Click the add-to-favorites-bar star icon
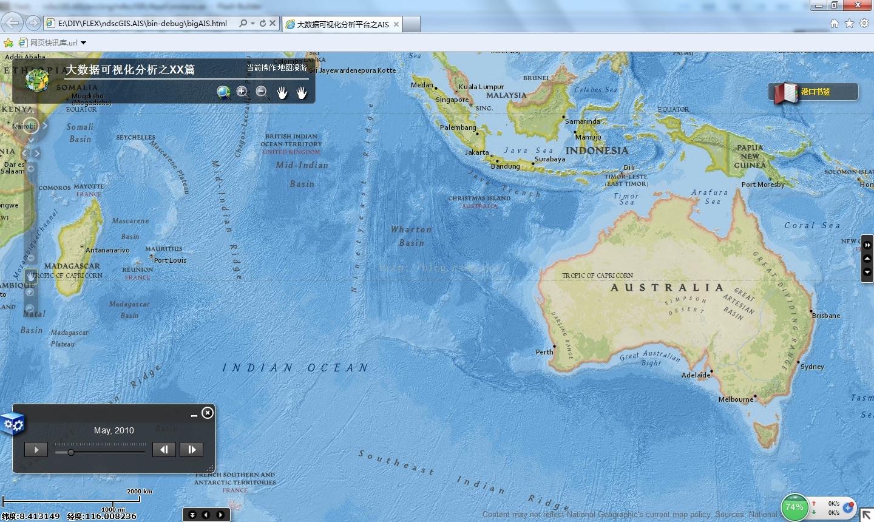 [8, 42]
